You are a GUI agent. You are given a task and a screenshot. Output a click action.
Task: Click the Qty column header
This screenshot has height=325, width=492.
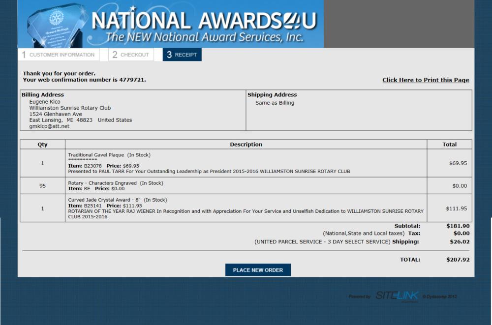click(43, 145)
